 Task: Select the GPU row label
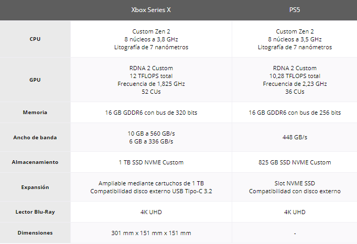[35, 80]
